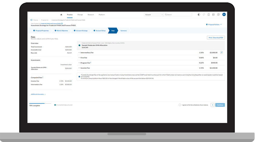Switch to the Manage tab
This screenshot has height=142, width=255.
(x=80, y=15)
